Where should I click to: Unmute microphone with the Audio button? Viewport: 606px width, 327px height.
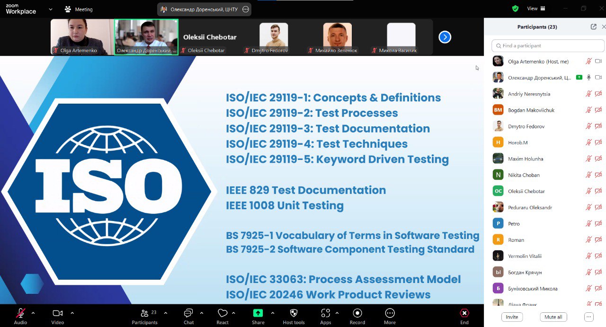(x=20, y=316)
